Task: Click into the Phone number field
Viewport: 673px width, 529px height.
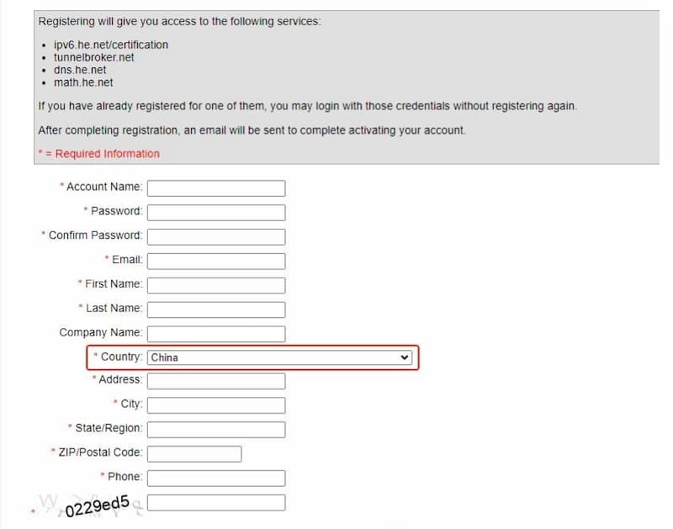Action: point(216,478)
